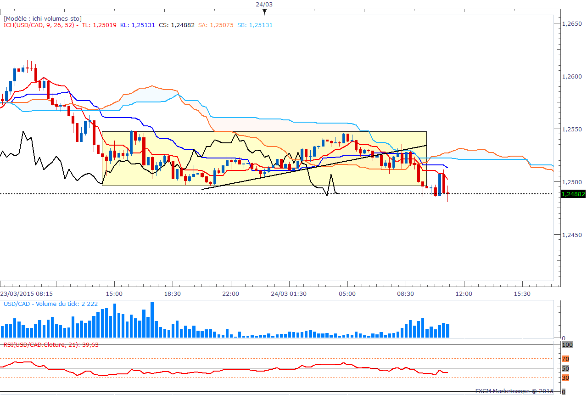
Task: Click the CS: 1,24882 value
Action: click(x=177, y=25)
